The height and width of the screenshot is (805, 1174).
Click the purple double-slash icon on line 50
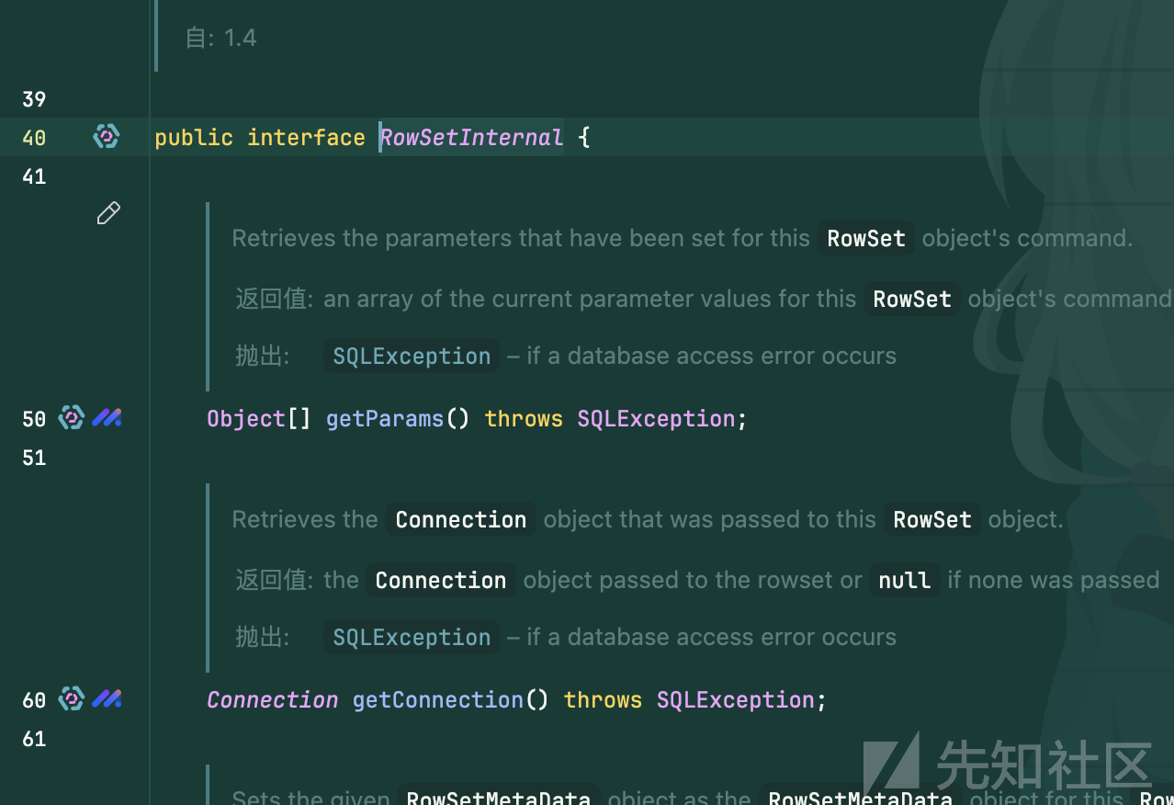[107, 418]
